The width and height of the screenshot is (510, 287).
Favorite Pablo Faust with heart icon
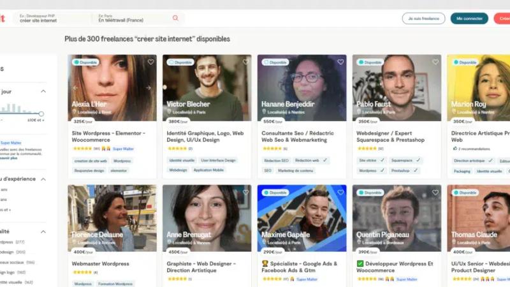pyautogui.click(x=435, y=62)
